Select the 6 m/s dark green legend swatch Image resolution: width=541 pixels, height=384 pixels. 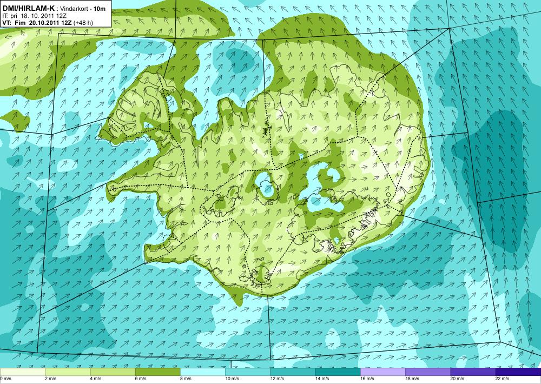coord(157,372)
